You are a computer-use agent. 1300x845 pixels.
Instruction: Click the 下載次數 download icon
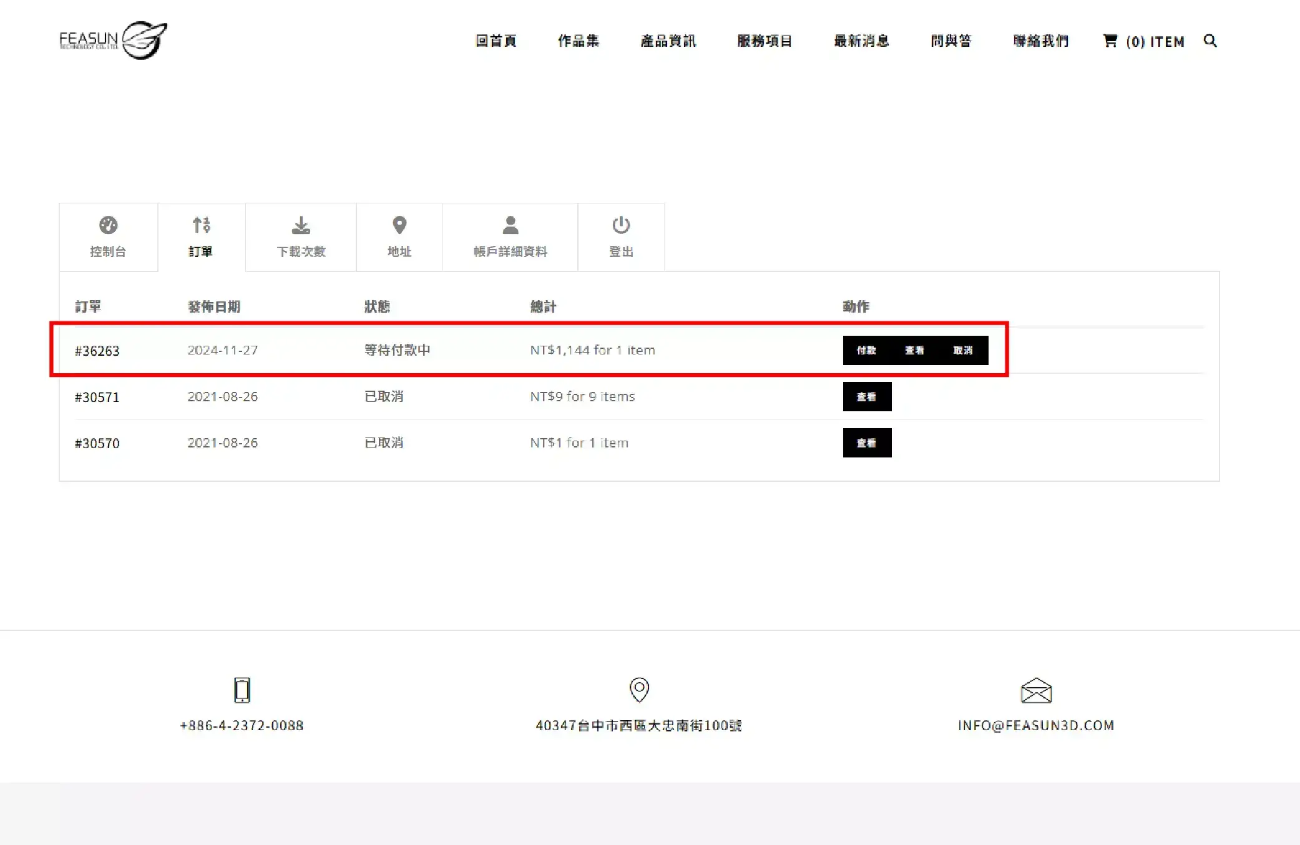pos(301,225)
